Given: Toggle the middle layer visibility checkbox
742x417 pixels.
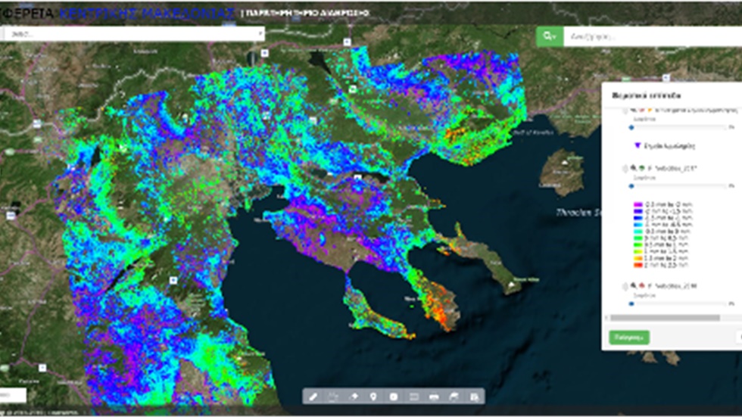Looking at the screenshot, I should pos(625,169).
